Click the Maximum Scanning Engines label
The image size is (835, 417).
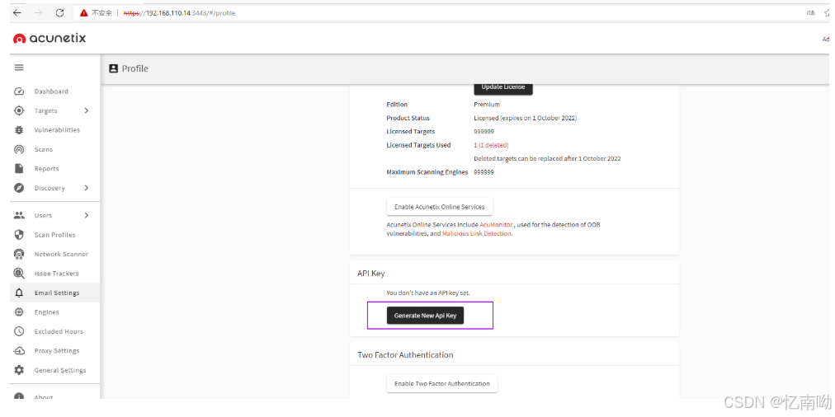[427, 172]
